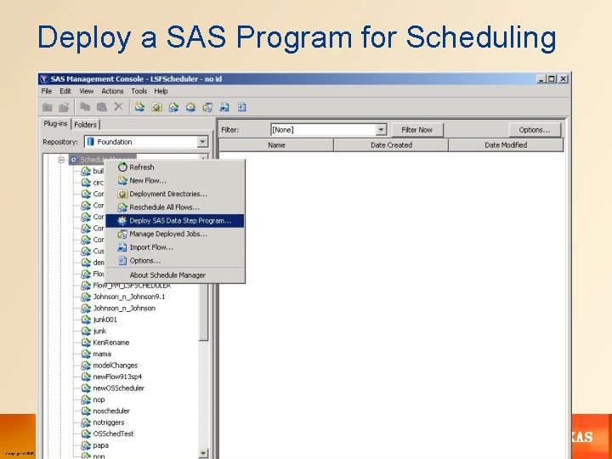Click the Reschedule All Flows toolbar icon
Screen dimensions: 612x459
coord(173,107)
